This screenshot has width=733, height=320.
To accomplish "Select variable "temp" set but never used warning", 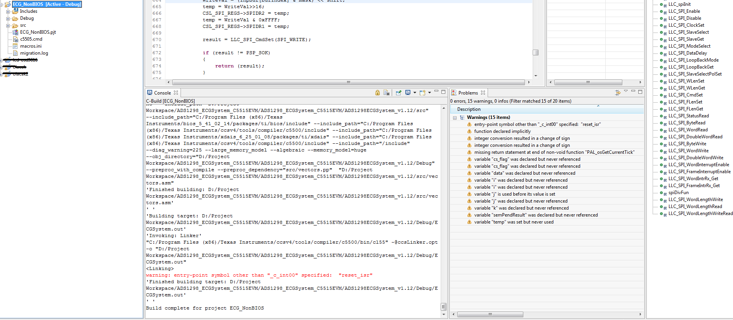I will click(514, 222).
